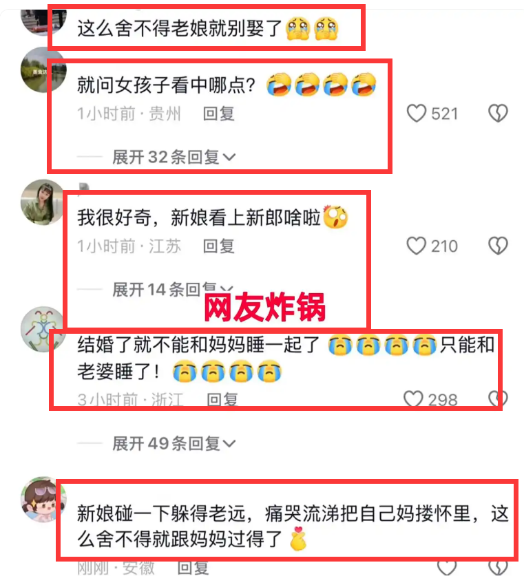Viewport: 524px width, 576px height.
Task: Open the partially visible top avatar
Action: coord(43,22)
